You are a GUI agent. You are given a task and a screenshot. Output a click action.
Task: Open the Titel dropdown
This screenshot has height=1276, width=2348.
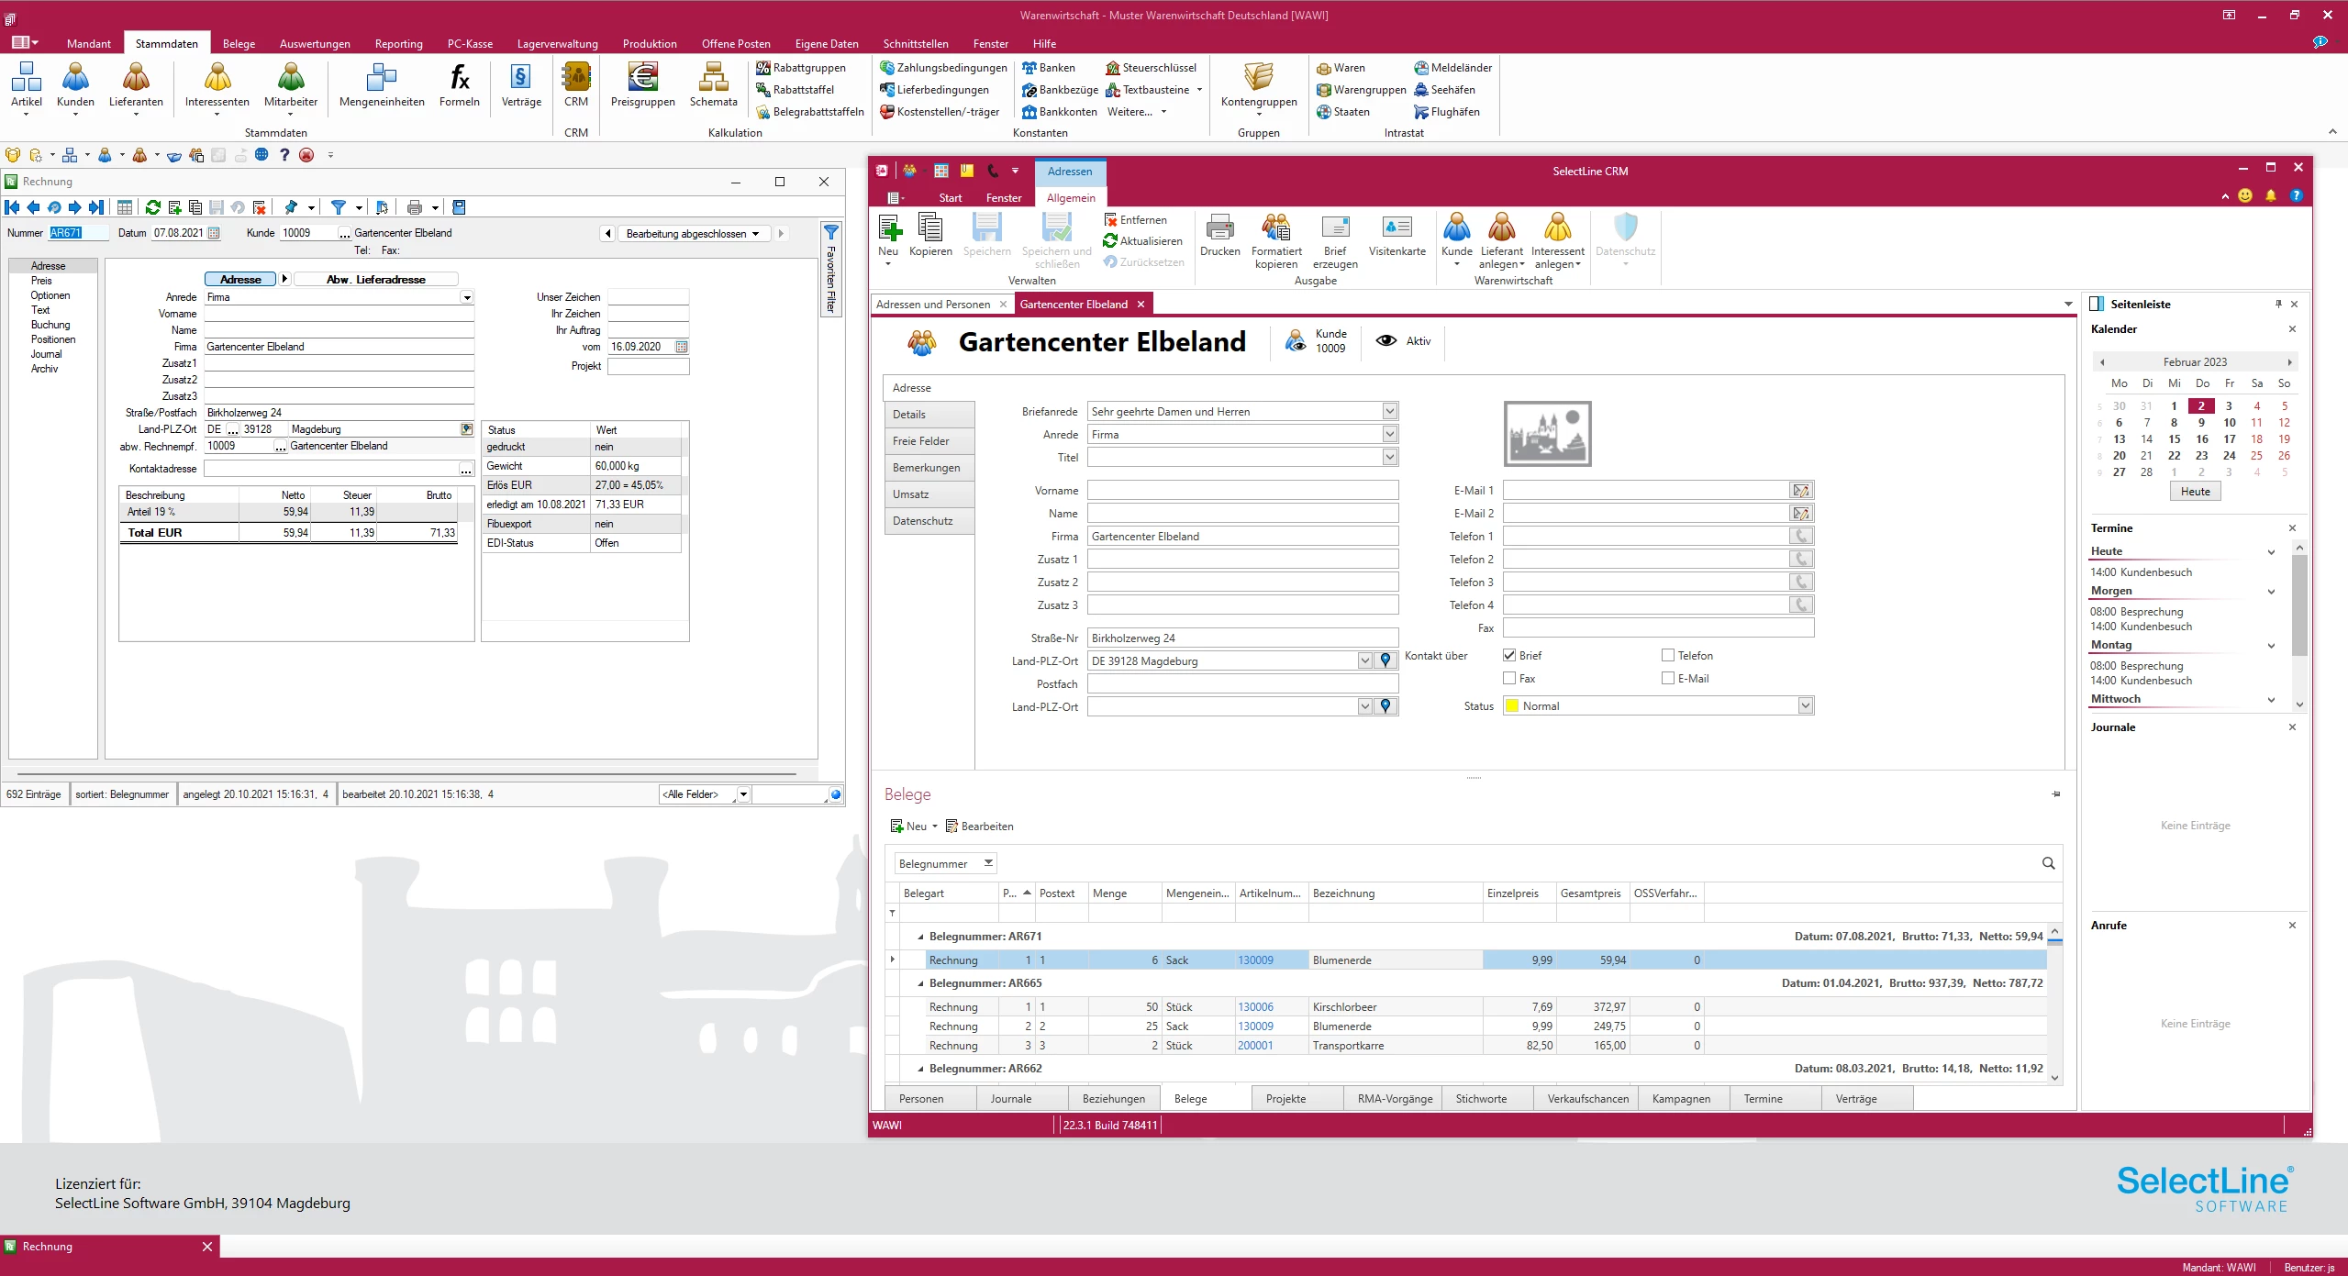pyautogui.click(x=1389, y=457)
